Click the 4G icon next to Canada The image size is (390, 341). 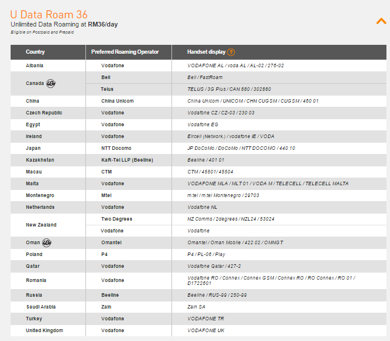pyautogui.click(x=51, y=83)
